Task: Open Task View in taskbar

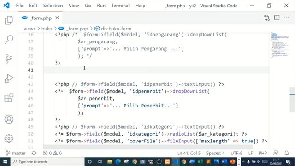Action: pos(100,162)
